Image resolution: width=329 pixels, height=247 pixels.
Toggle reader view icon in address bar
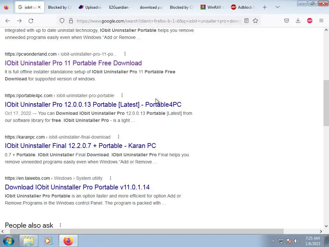(246, 21)
